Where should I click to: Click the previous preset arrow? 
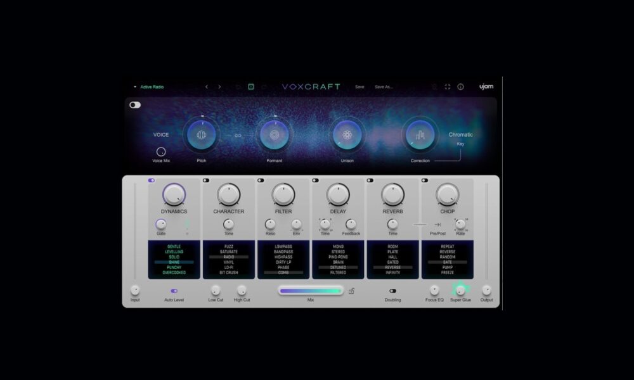206,86
